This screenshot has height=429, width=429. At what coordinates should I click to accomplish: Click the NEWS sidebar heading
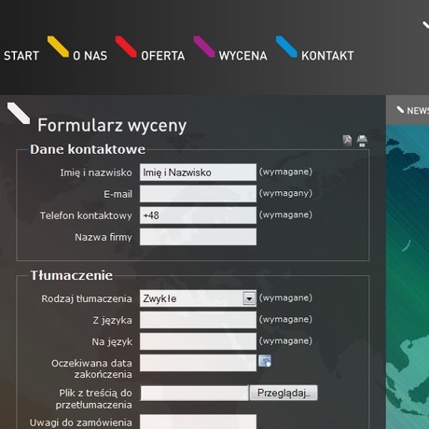[418, 111]
